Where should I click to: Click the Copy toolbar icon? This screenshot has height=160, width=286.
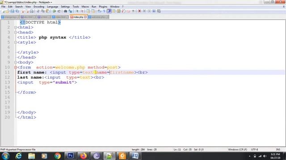(43, 11)
